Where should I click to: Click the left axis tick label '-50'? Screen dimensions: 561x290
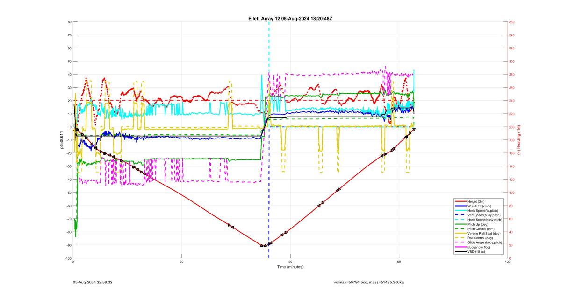coord(69,193)
